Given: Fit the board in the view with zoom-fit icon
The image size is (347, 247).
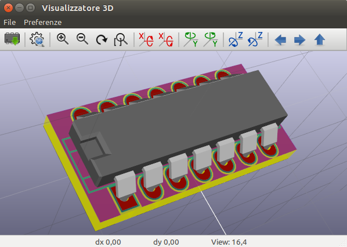Looking at the screenshot, I should [121, 39].
